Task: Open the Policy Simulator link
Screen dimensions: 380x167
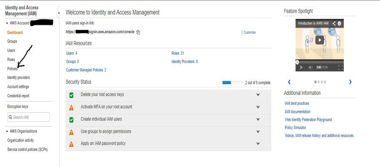Action: [295, 128]
